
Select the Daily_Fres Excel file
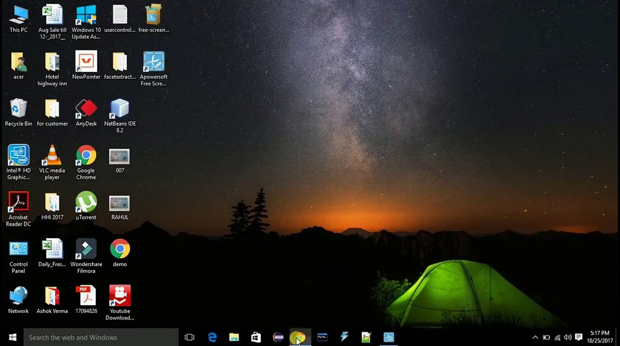[x=52, y=253]
